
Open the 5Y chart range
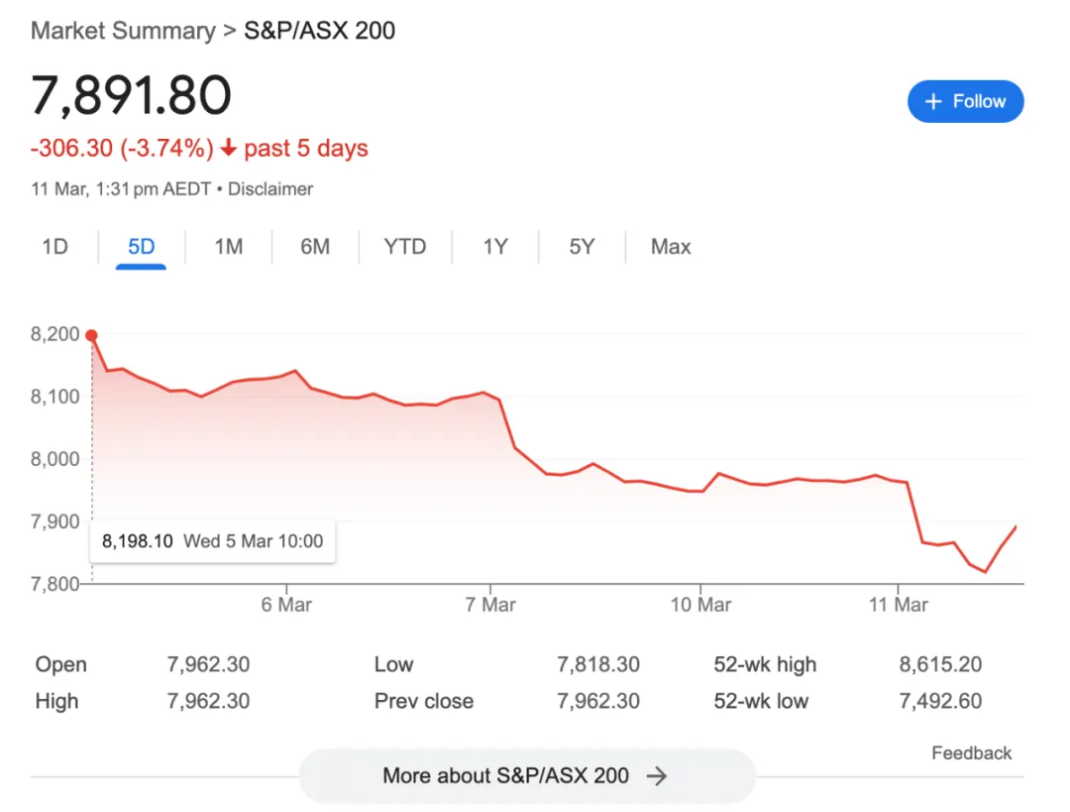click(x=583, y=247)
